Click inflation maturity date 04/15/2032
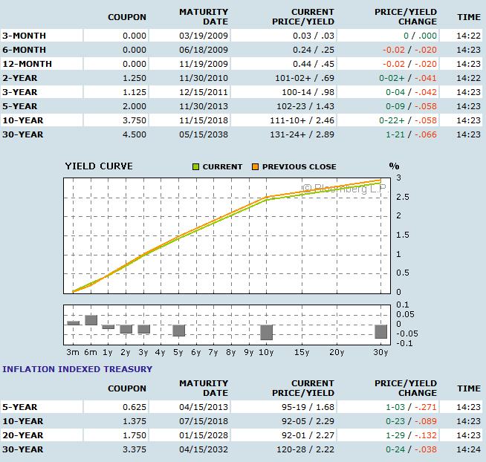Viewport: 486px width, 462px height. tap(204, 449)
